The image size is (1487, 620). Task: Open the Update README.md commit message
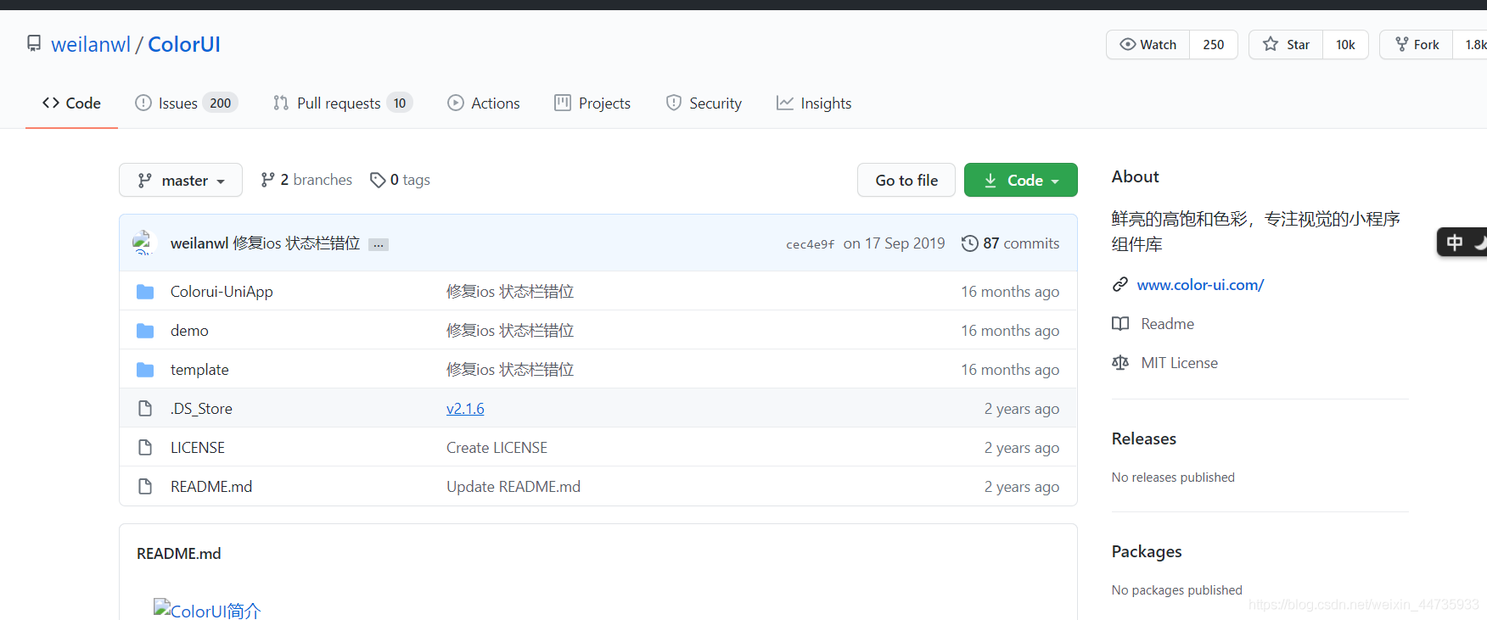click(x=513, y=487)
